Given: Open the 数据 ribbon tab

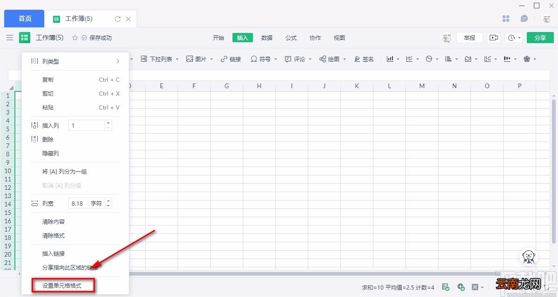Looking at the screenshot, I should click(267, 38).
